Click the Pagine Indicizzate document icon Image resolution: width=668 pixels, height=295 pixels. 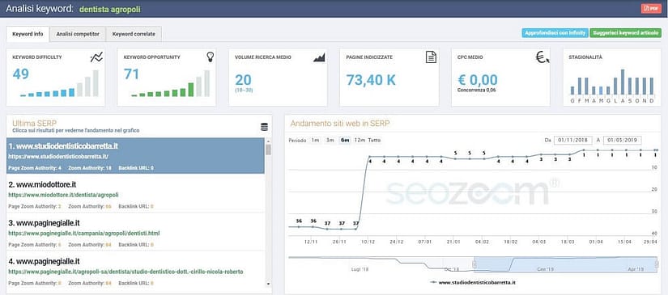431,57
